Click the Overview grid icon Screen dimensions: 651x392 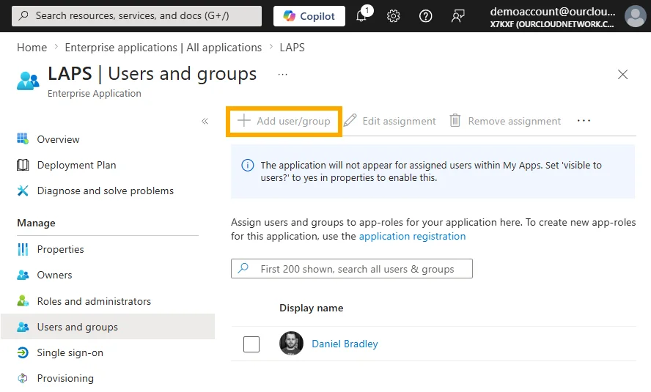point(23,138)
